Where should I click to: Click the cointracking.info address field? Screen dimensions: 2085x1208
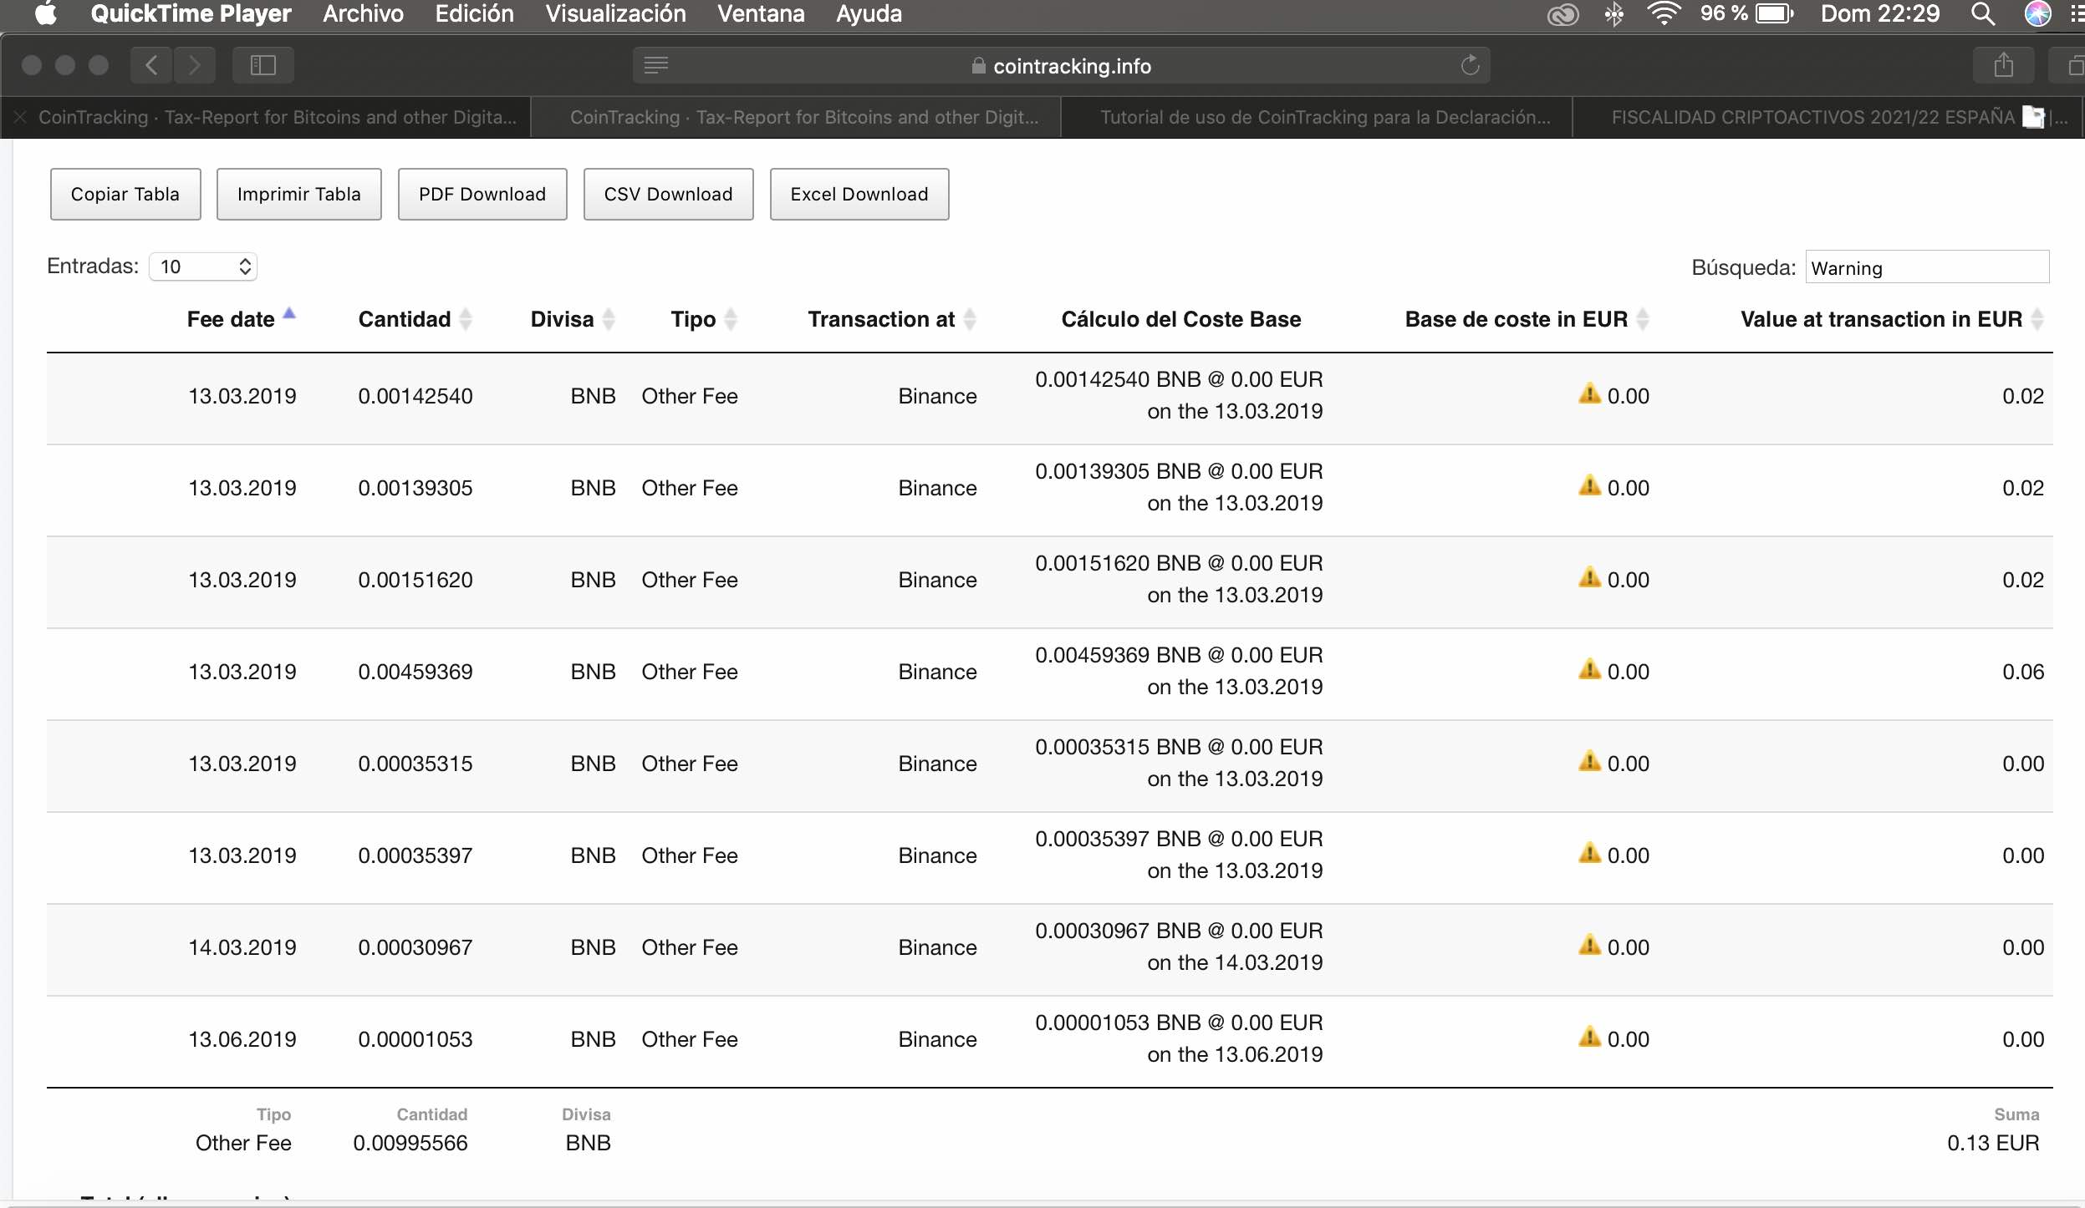(1062, 65)
